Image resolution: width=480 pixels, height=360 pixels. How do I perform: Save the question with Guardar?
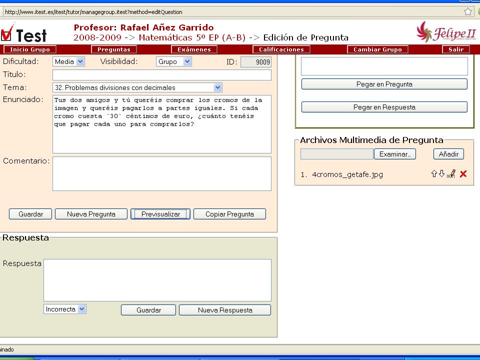point(30,214)
